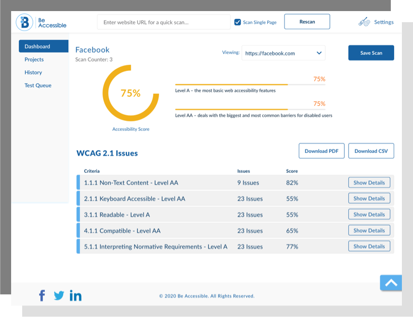Image resolution: width=413 pixels, height=317 pixels.
Task: Click the 65% score cell
Action: coord(292,231)
